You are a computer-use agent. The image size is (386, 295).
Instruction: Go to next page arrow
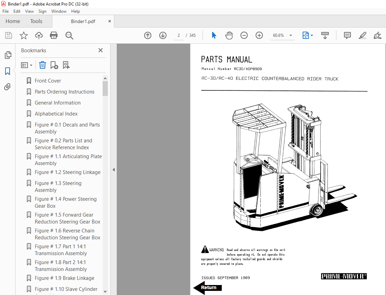[x=163, y=35]
